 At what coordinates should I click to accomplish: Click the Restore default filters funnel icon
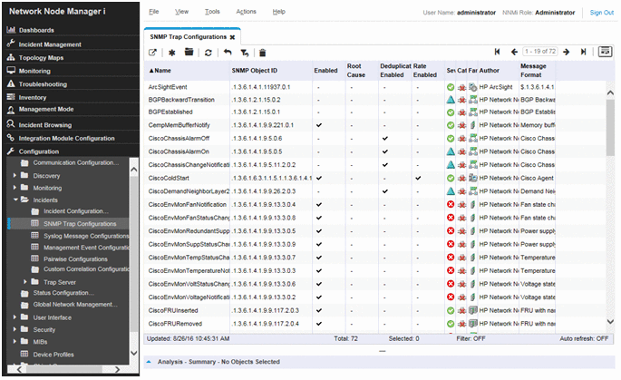pos(244,53)
